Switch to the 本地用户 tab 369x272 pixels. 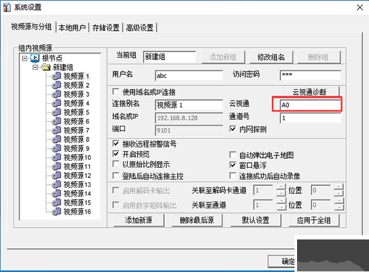pos(72,28)
